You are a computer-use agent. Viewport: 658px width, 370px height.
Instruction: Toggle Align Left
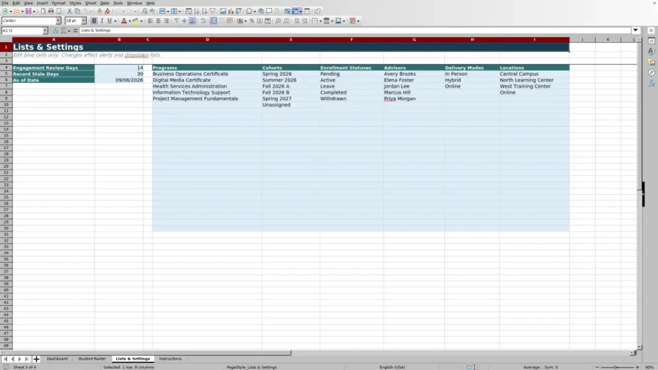point(150,21)
